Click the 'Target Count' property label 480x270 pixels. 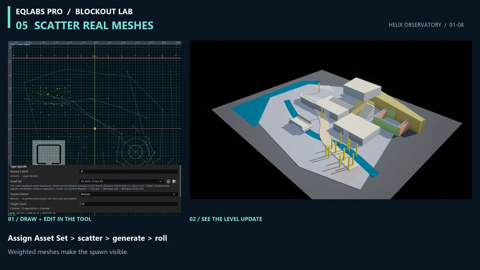point(18,204)
